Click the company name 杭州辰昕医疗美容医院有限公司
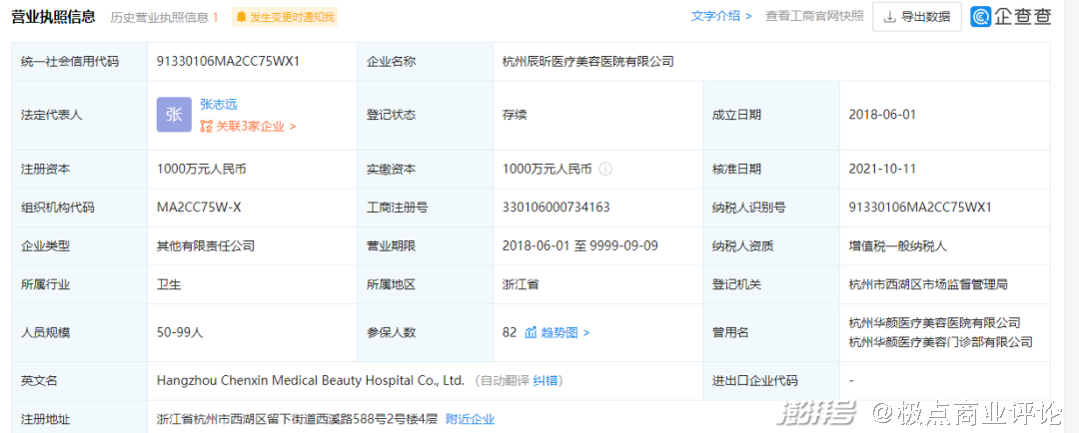Viewport: 1079px width, 433px height. (588, 61)
